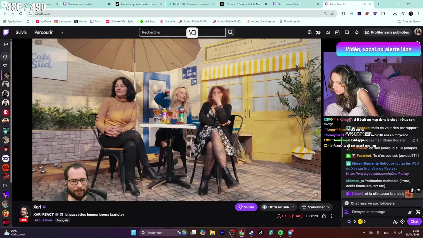Open the Bits diamond icon in header

point(357,32)
